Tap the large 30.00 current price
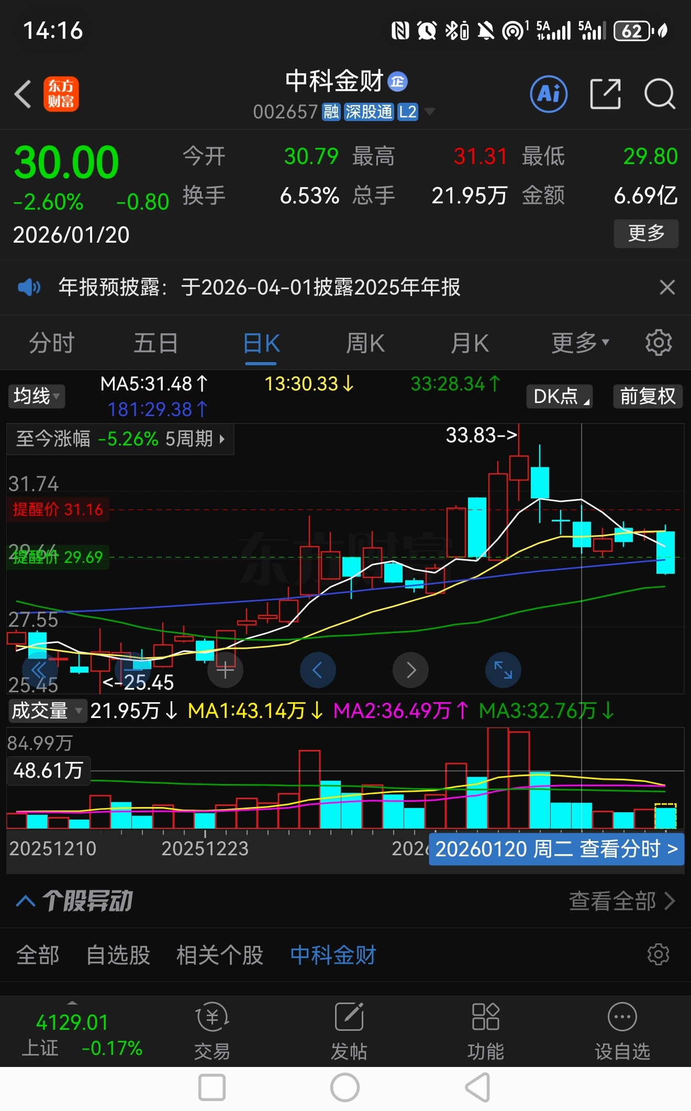 pyautogui.click(x=66, y=162)
